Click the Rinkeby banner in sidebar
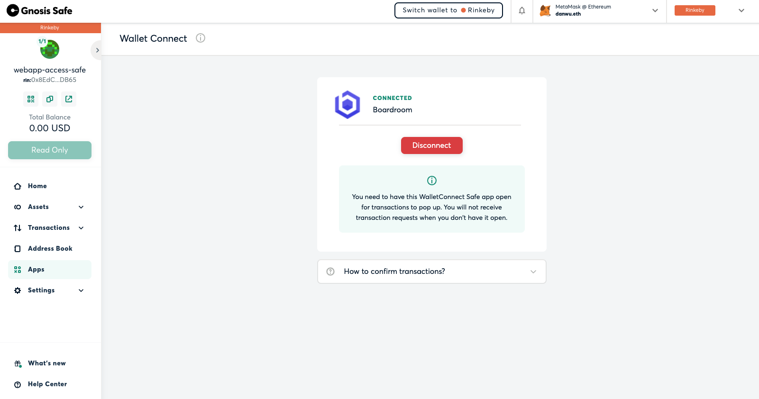This screenshot has width=759, height=399. [50, 28]
